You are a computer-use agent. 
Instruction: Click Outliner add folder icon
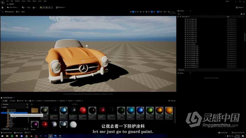(241, 14)
